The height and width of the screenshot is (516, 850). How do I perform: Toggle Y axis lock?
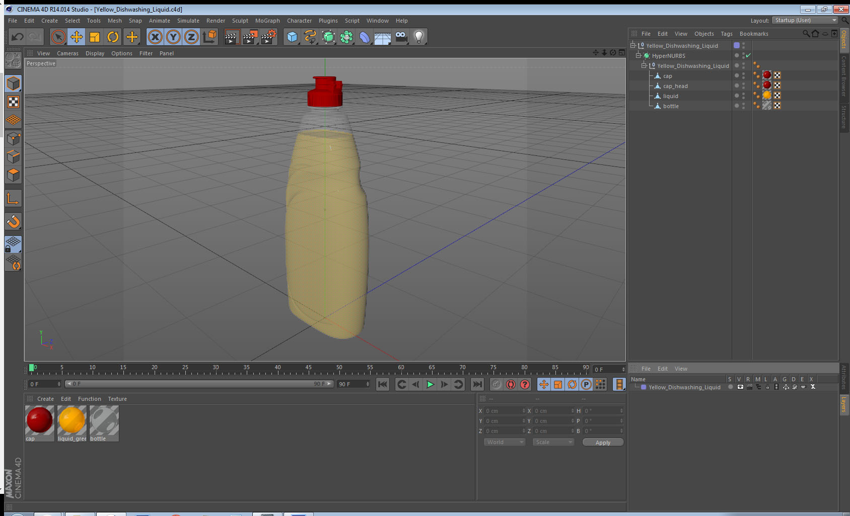click(x=173, y=37)
